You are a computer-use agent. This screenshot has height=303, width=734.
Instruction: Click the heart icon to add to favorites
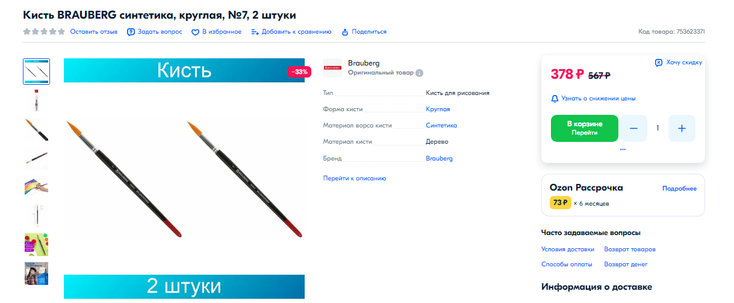pyautogui.click(x=195, y=32)
